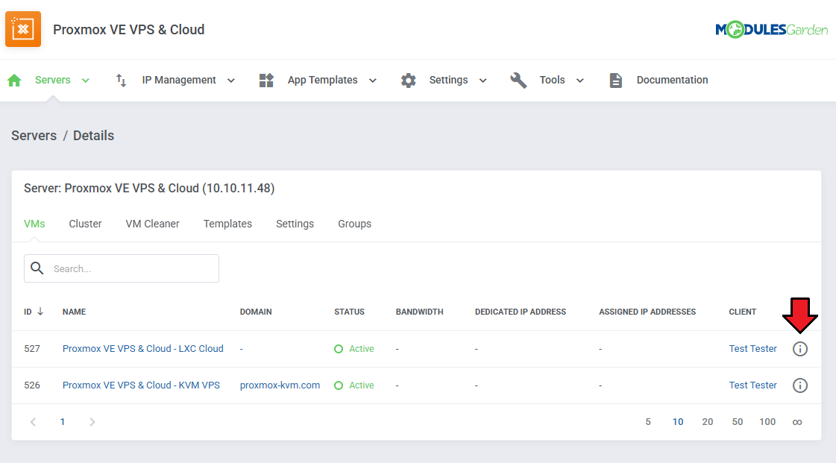Expand the Servers menu chevron
Screen dimensions: 836x463
[x=85, y=81]
